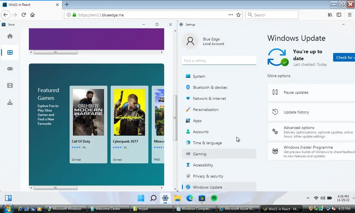The height and width of the screenshot is (213, 355).
Task: Switch to Microsoft Windows taskbar window
Action: click(65, 209)
